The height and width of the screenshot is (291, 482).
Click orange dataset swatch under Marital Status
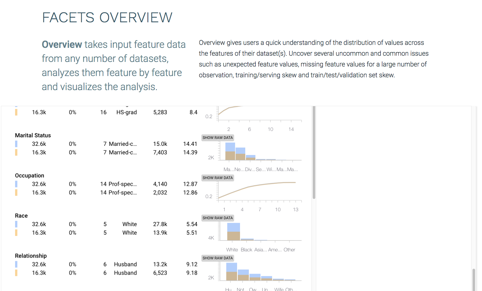(x=16, y=152)
